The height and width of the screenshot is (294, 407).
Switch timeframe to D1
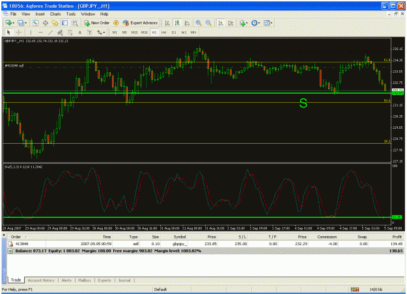174,33
